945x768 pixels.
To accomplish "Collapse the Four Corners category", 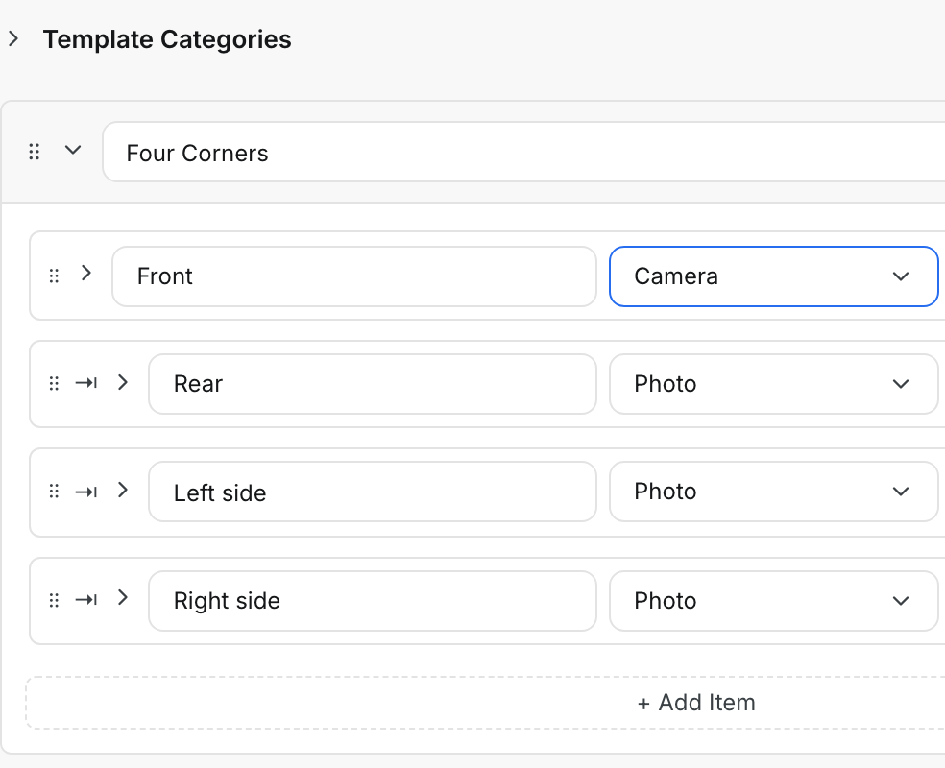I will click(73, 150).
